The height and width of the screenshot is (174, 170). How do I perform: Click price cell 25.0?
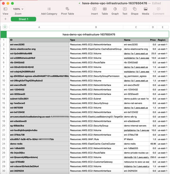pos(153,54)
